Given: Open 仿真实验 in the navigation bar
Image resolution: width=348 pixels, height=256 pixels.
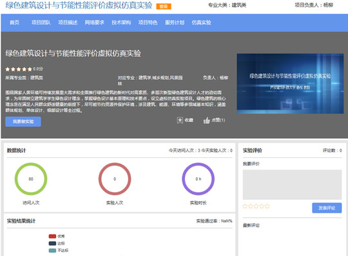Looking at the screenshot, I should [x=201, y=23].
